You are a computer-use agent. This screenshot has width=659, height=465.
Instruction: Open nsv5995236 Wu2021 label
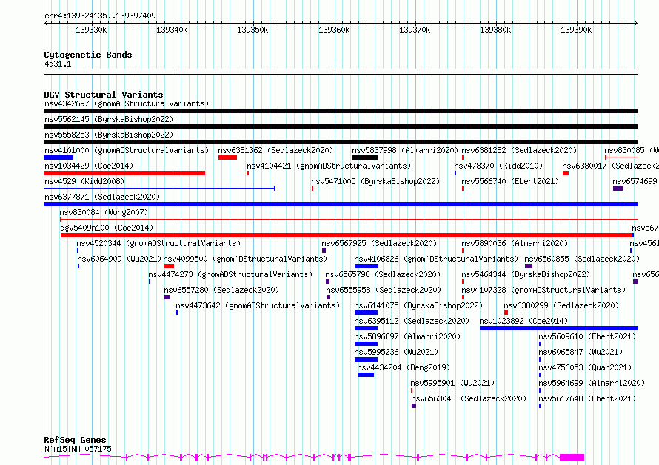click(x=396, y=352)
